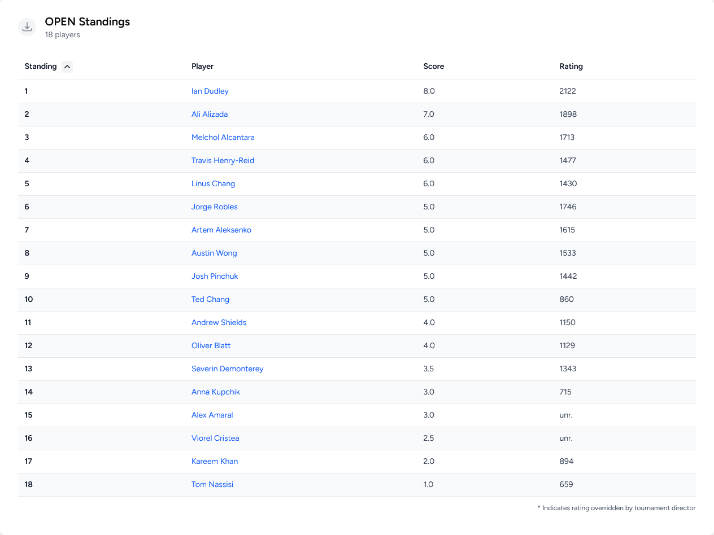Click the Linus Chang link
714x535 pixels.
(x=213, y=184)
